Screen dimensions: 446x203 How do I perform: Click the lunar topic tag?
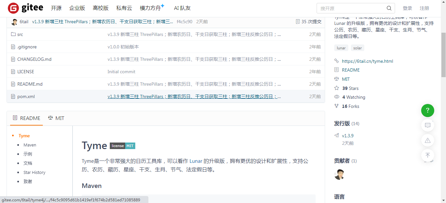[341, 48]
